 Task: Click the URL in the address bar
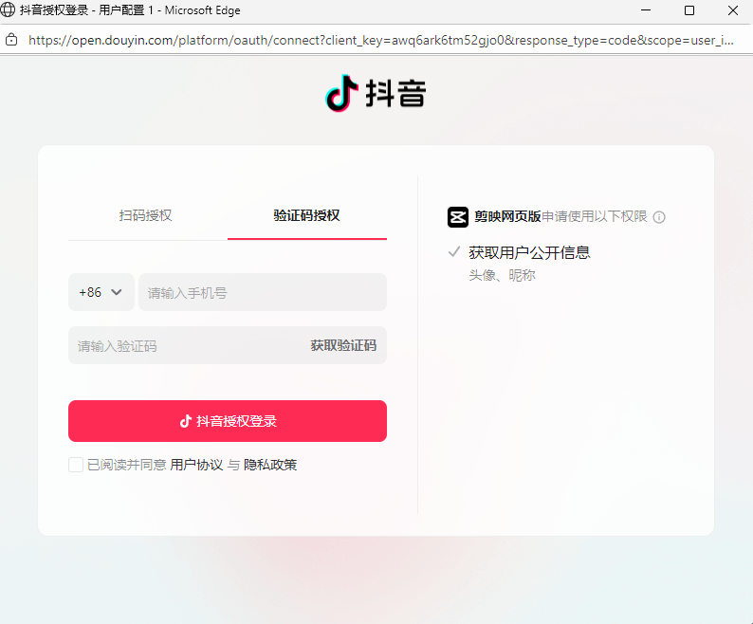(381, 40)
